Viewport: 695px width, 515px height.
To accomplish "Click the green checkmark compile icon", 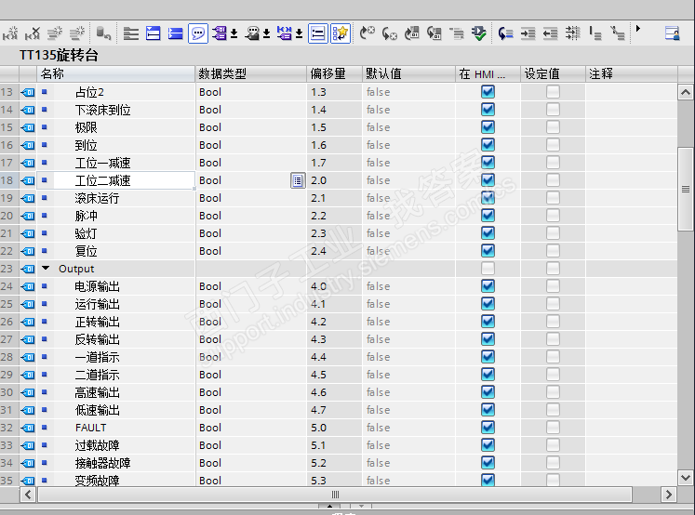I will pos(479,33).
